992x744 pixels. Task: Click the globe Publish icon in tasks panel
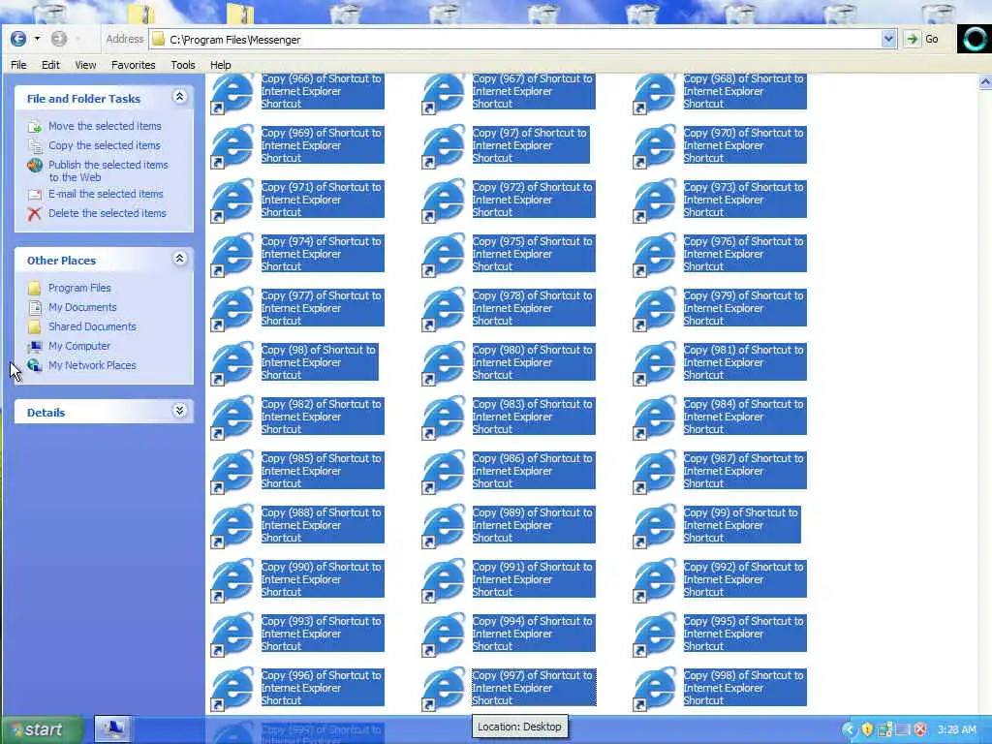click(x=34, y=166)
